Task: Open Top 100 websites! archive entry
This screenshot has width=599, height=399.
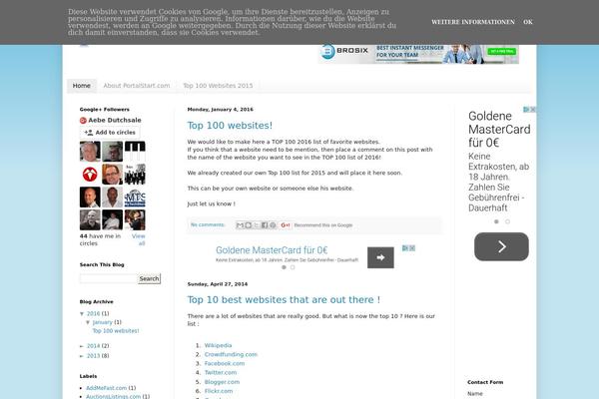Action: coord(116,331)
